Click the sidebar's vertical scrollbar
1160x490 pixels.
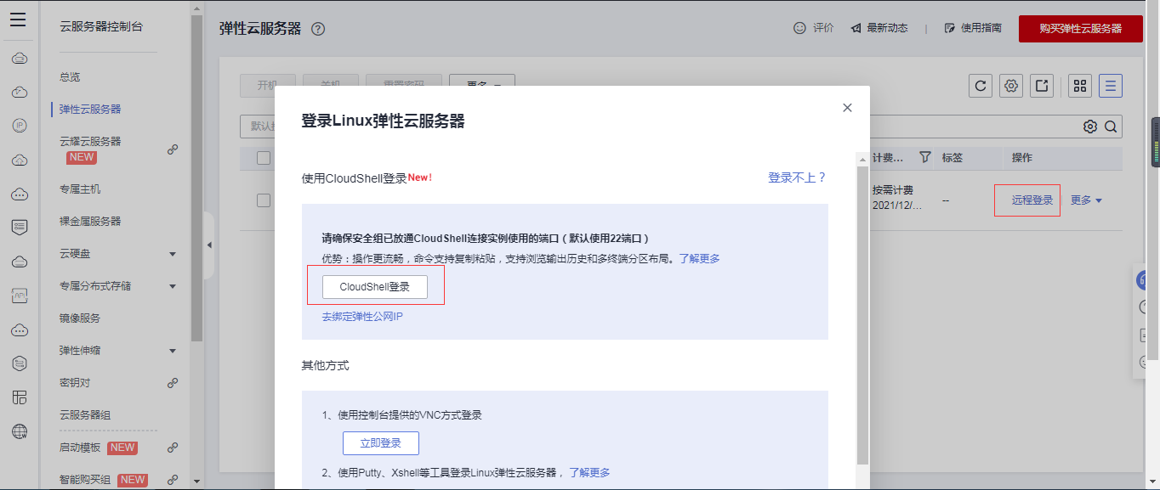click(196, 178)
